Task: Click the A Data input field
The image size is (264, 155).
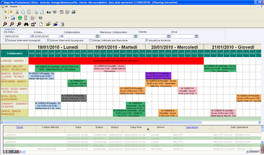Action: pyautogui.click(x=47, y=36)
